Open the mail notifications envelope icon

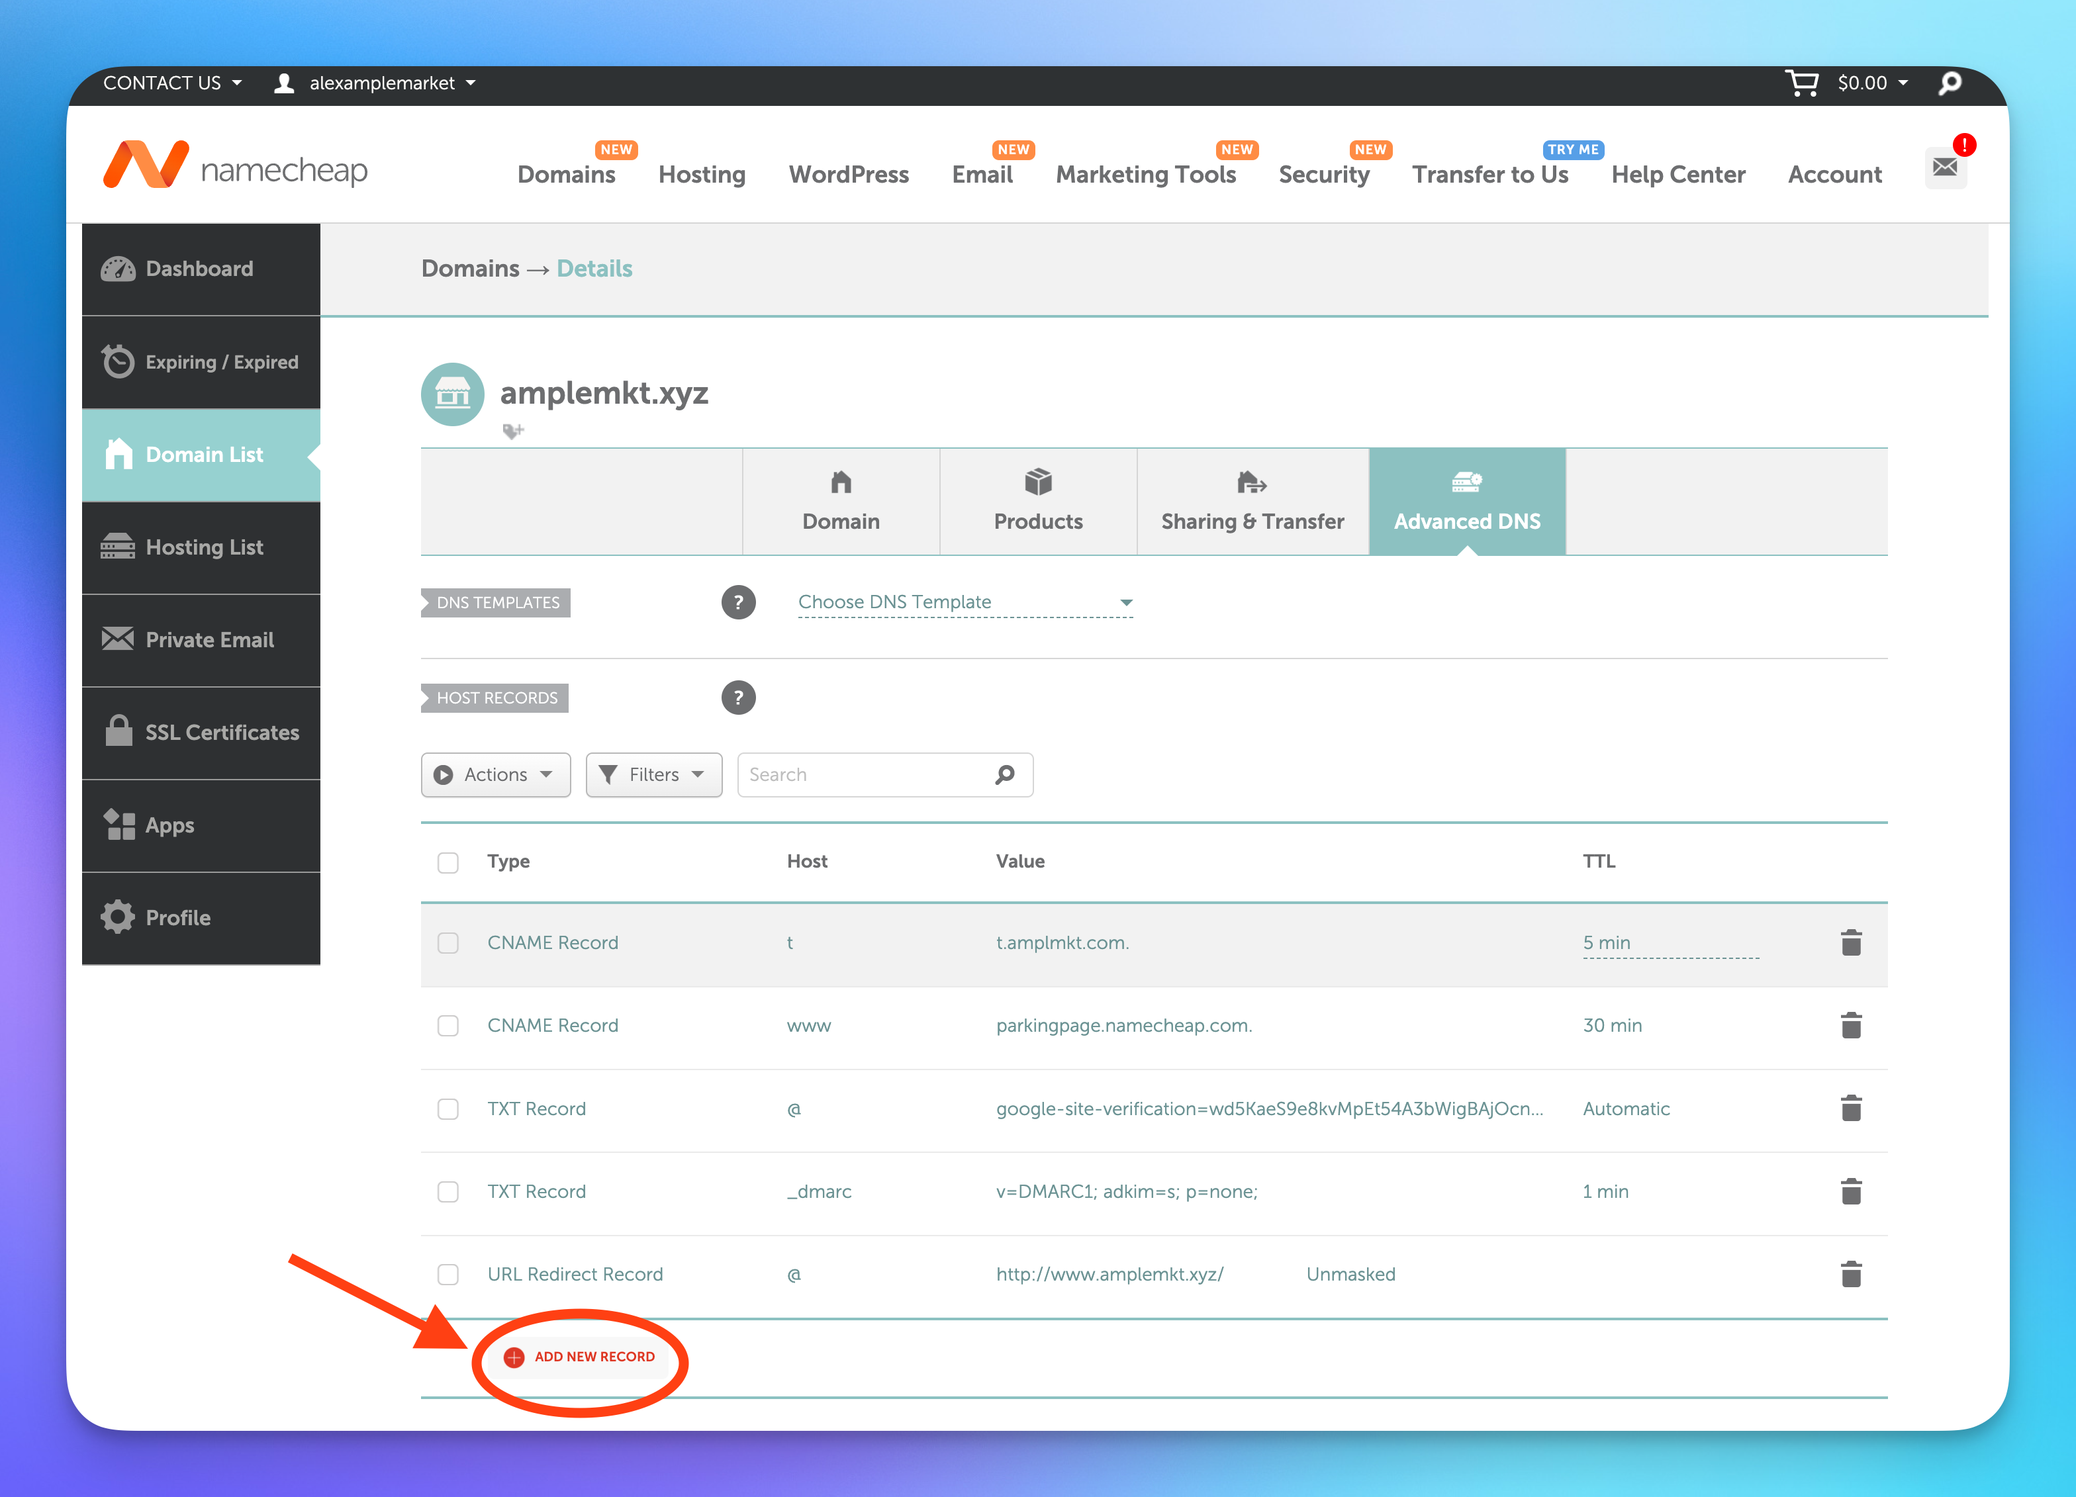click(1944, 167)
